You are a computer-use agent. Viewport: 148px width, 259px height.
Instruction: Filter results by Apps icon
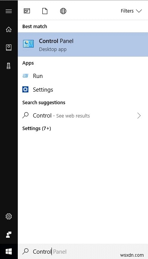(27, 11)
